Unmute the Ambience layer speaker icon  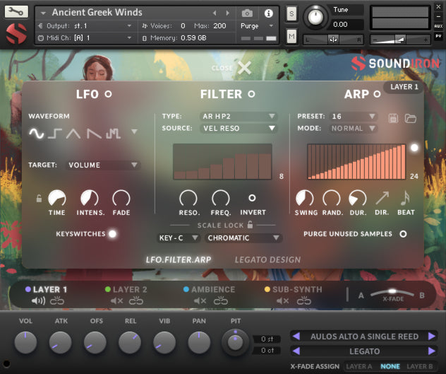[x=200, y=301]
